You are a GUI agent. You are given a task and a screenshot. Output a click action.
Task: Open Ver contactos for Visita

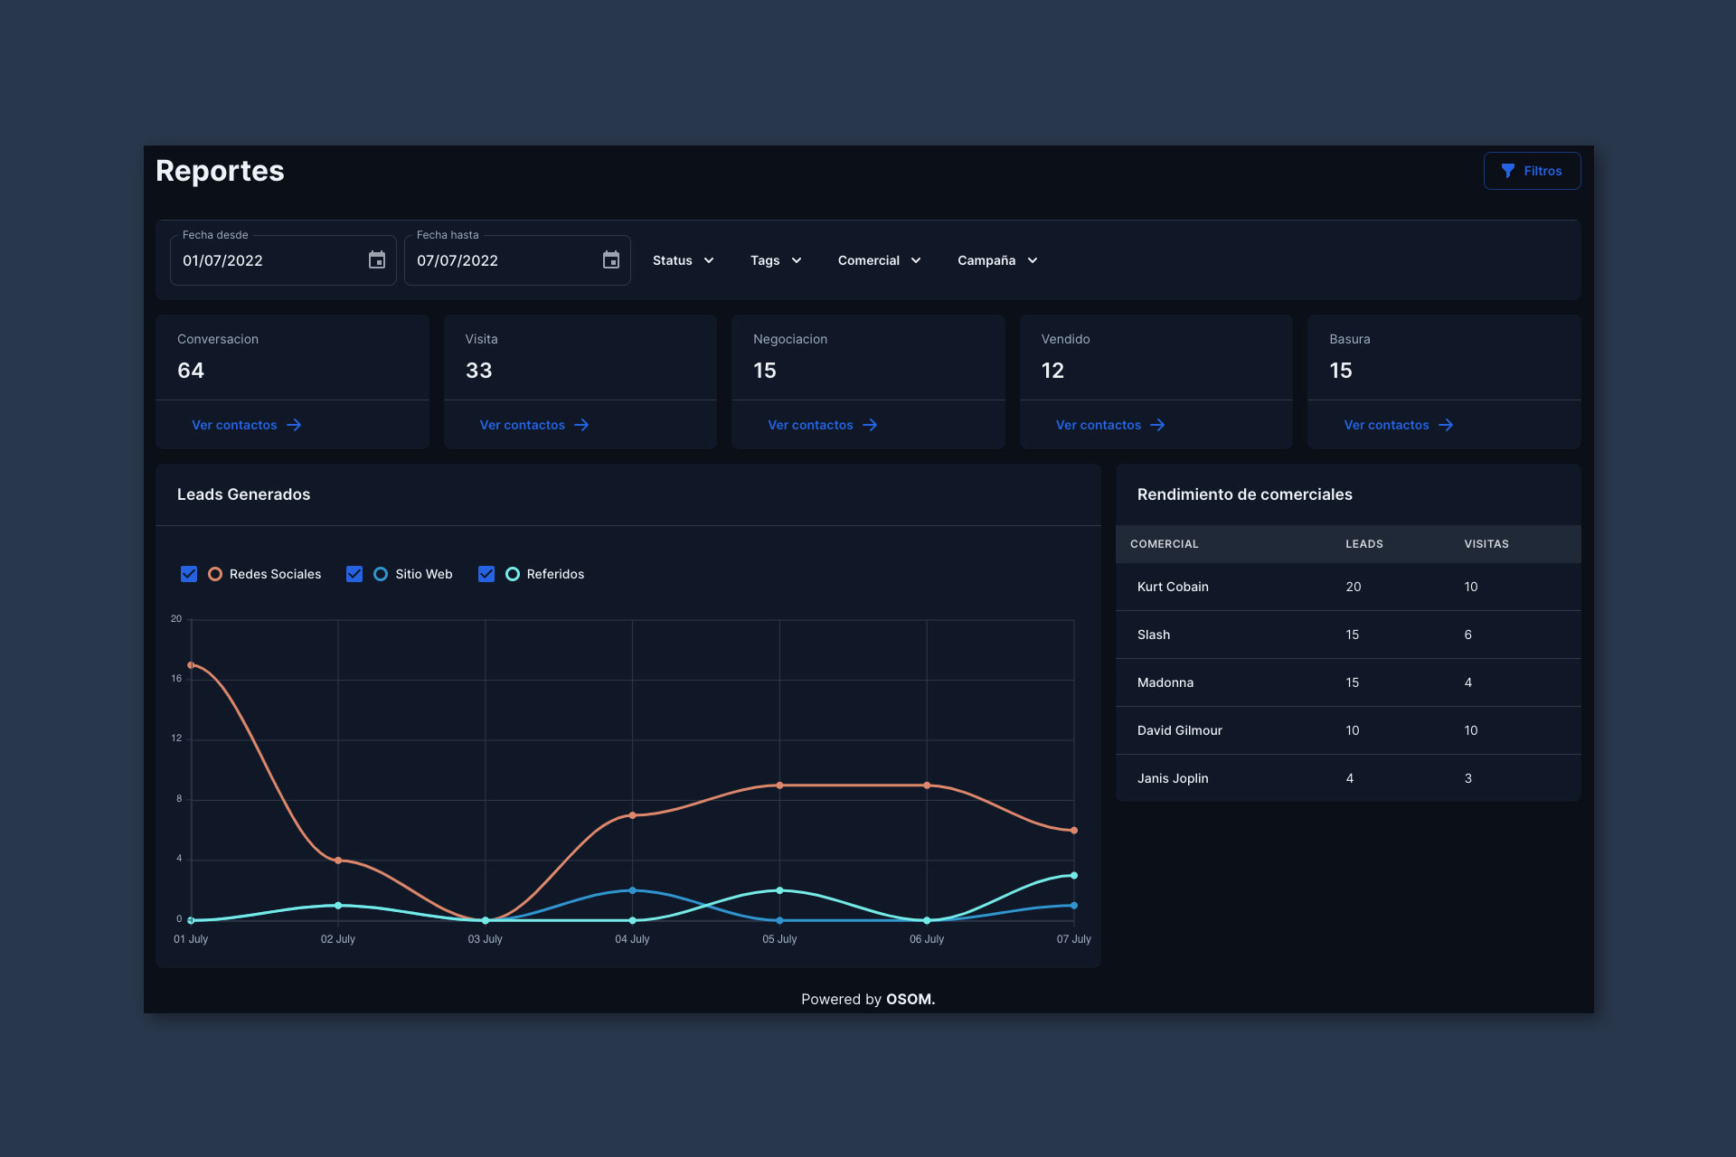534,425
